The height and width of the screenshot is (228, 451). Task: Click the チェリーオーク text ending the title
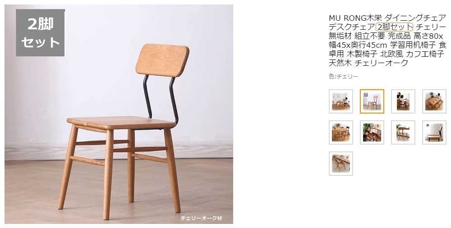coord(382,63)
